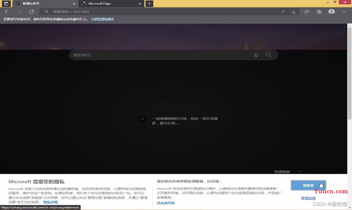Open the Collections icon
The image size is (352, 210).
click(x=319, y=12)
